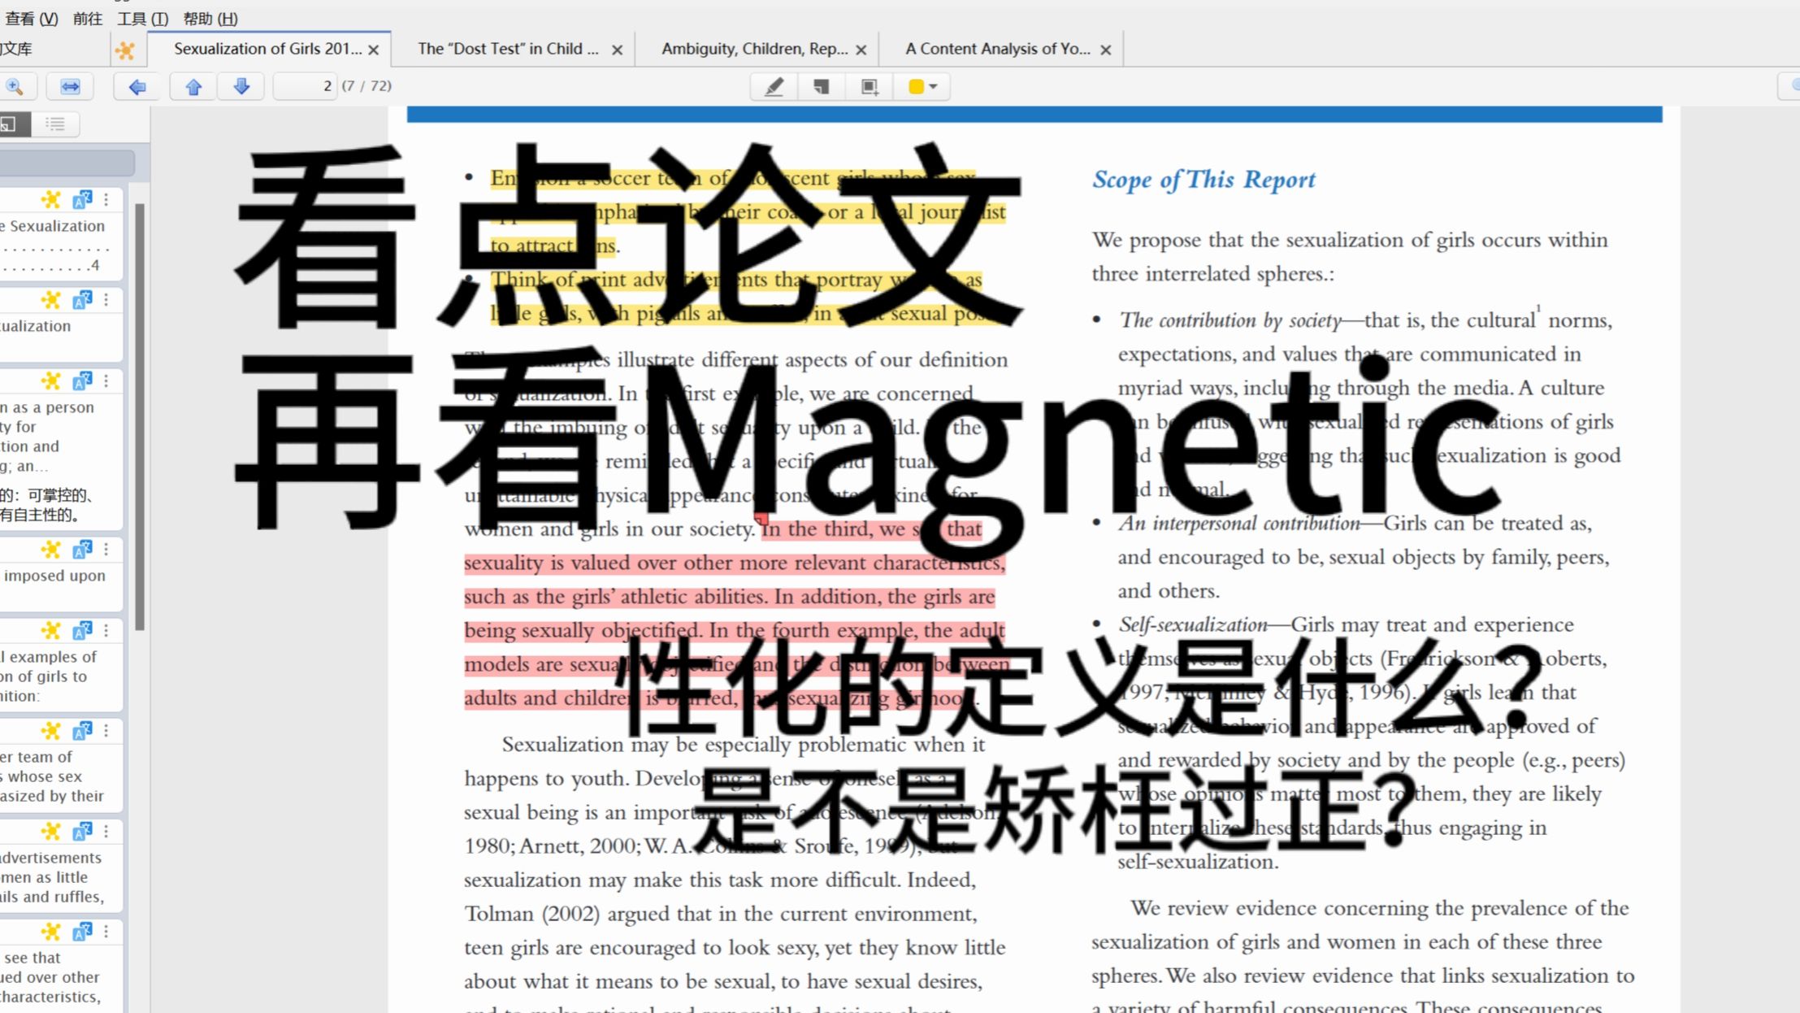This screenshot has height=1013, width=1800.
Task: Select the highlight text pen tool
Action: pos(774,86)
